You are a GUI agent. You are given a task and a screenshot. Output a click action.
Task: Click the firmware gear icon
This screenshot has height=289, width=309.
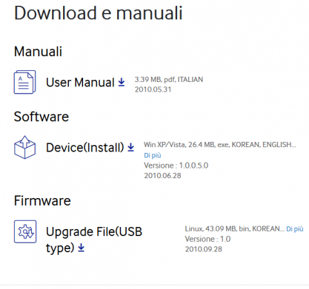click(x=25, y=232)
